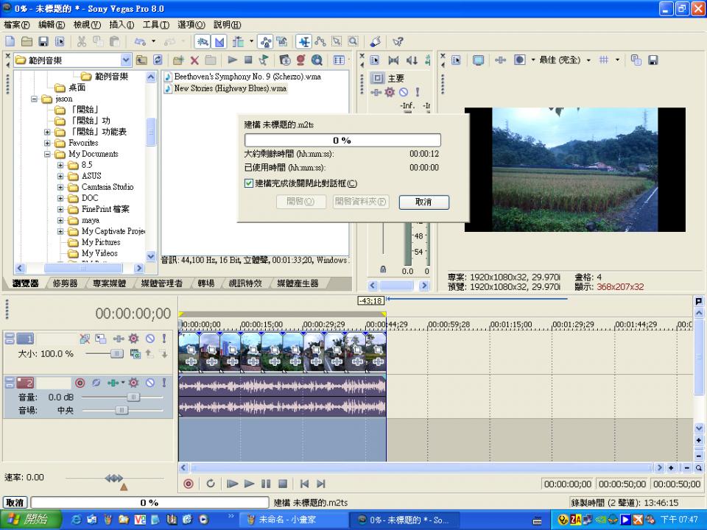Open the 工具 menu
The width and height of the screenshot is (707, 530).
[155, 25]
